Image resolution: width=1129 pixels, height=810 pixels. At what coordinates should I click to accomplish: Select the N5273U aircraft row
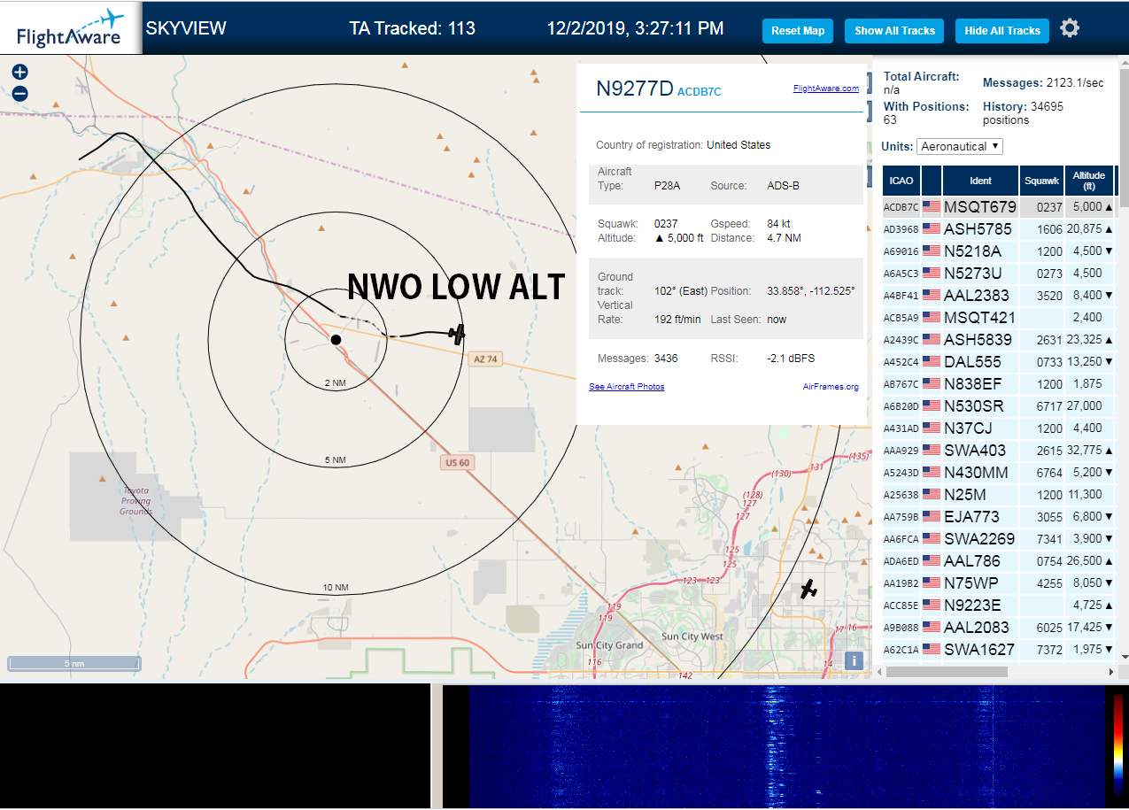(999, 274)
